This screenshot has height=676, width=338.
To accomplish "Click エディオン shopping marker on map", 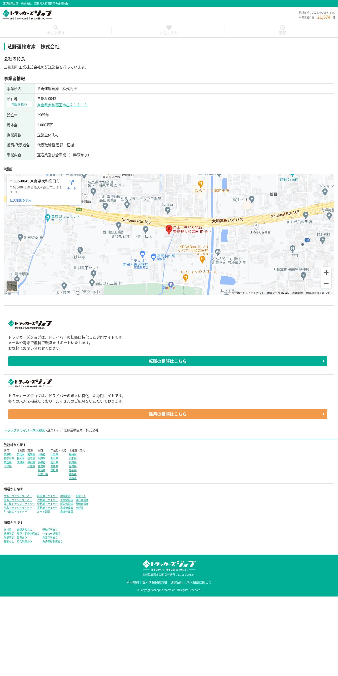I will pyautogui.click(x=142, y=254).
